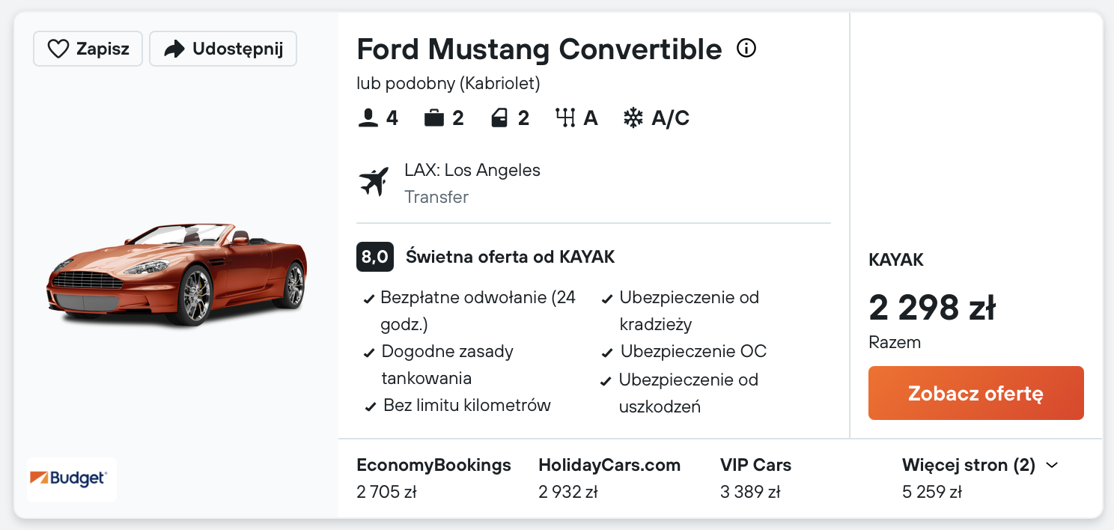Click the chevron next to Więcej stron
The width and height of the screenshot is (1114, 530).
pyautogui.click(x=1052, y=466)
